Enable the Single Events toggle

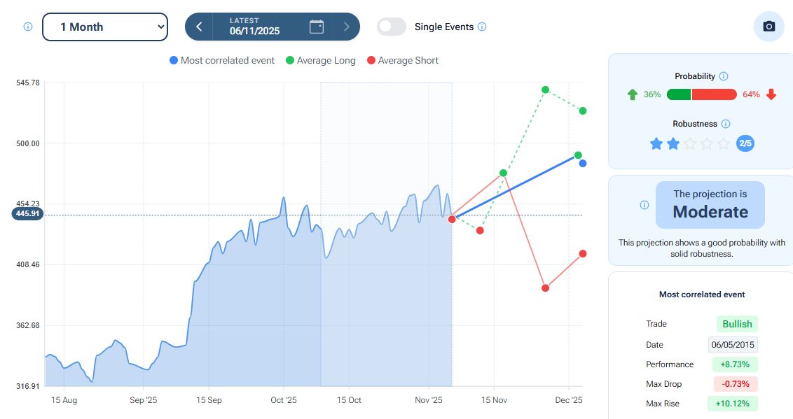click(x=392, y=27)
